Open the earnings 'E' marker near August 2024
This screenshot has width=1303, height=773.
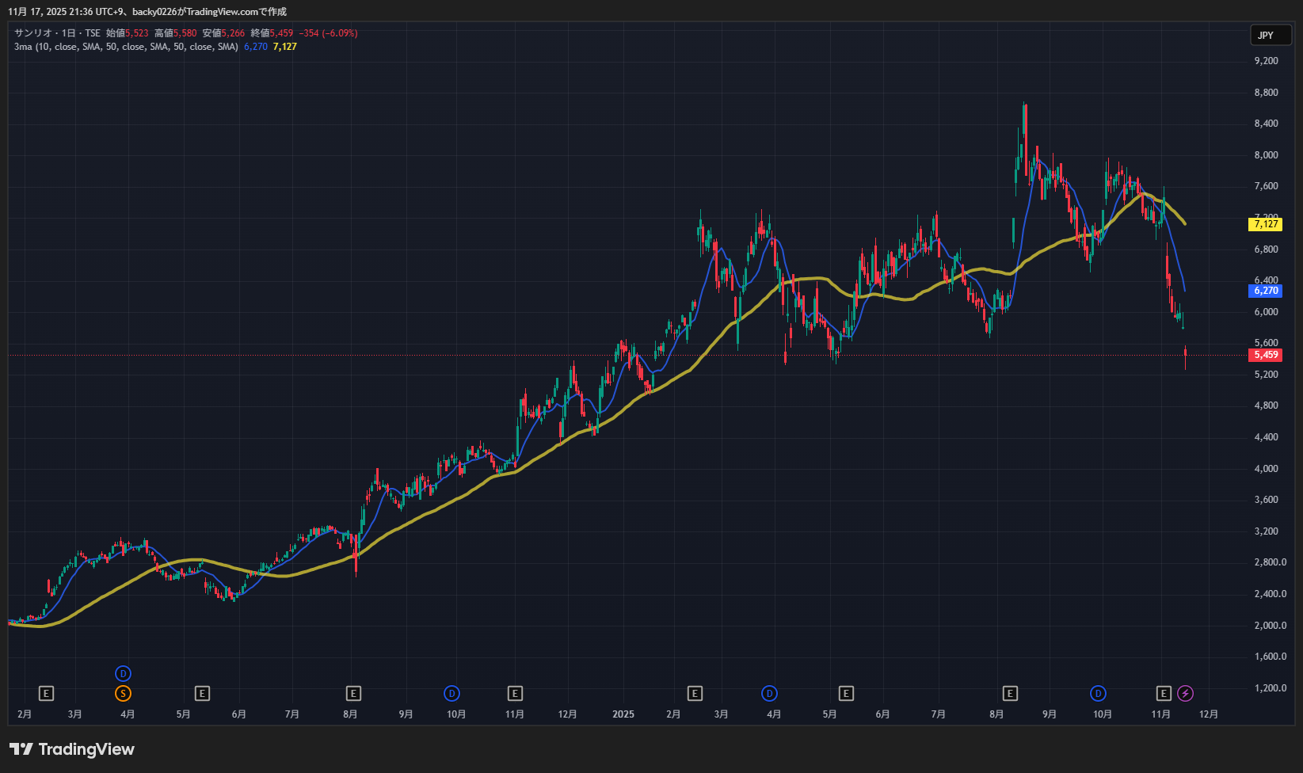pos(353,694)
